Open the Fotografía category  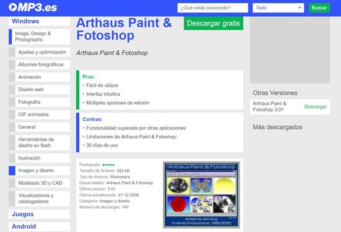[x=39, y=102]
